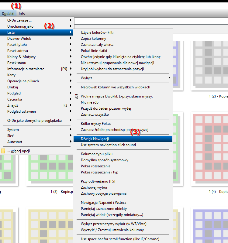Expand the Q-Dir zawsze submenu
This screenshot has width=228, height=243.
(x=37, y=20)
